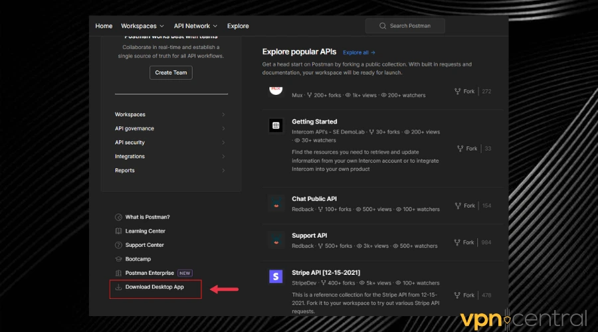Expand the Integrations row chevron
Image resolution: width=598 pixels, height=332 pixels.
223,156
